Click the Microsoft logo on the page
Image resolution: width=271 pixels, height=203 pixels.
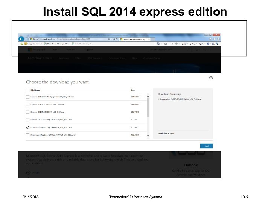point(37,50)
